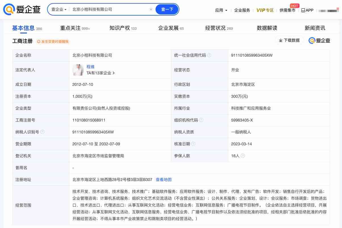Switch to the 数据解读 tab

click(x=267, y=28)
